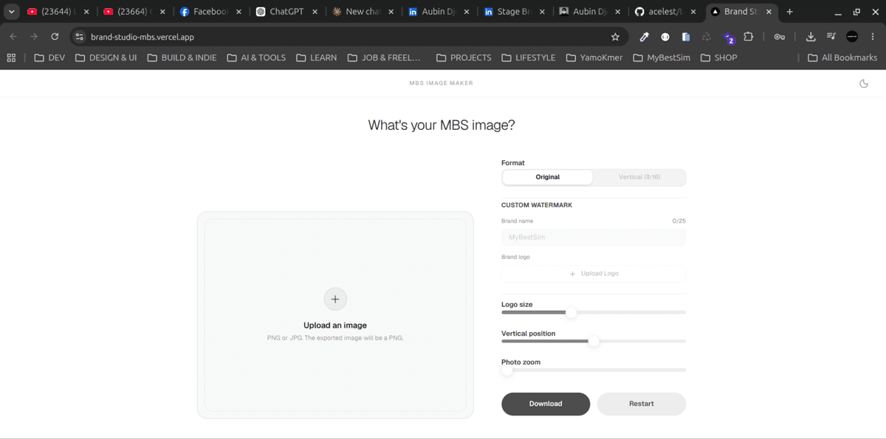886x439 pixels.
Task: Open the YamoKmer bookmarks folder
Action: tap(594, 58)
